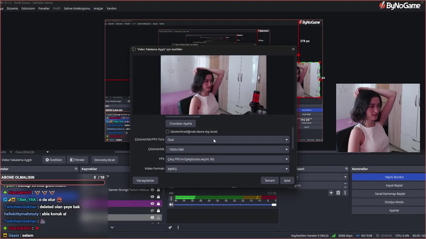Open the FPS matching dropdown
Screen dimensions: 426x239
click(227, 159)
